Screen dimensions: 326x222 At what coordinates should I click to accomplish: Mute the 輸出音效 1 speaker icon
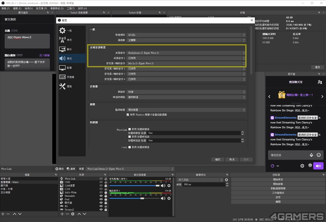[x=163, y=198]
